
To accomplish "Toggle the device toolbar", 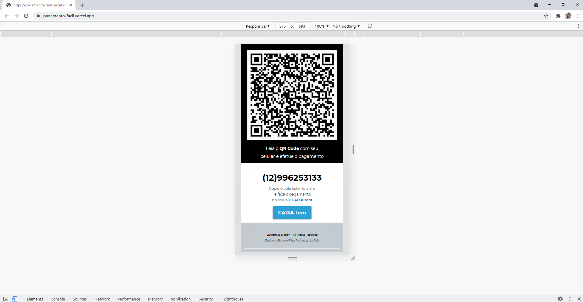I will (15, 299).
